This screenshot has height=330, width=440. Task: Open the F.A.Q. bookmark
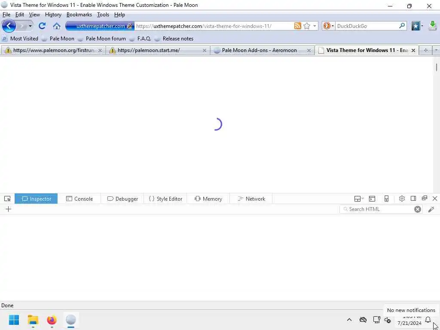(141, 39)
